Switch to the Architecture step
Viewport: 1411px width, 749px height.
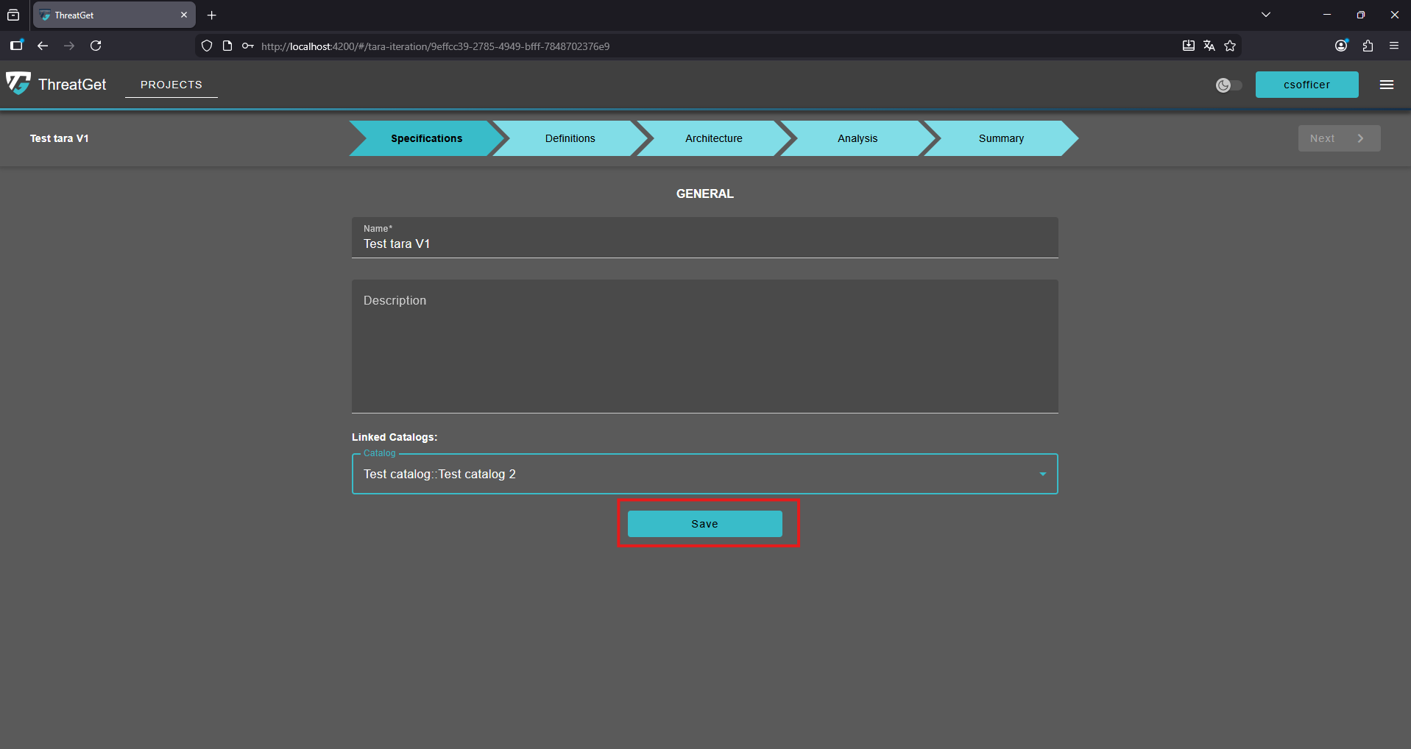713,138
